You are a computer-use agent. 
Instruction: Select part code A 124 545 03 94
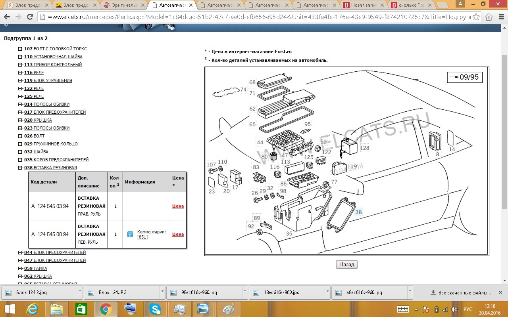point(50,206)
